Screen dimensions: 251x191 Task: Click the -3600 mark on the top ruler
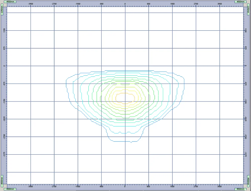pos(31,4)
